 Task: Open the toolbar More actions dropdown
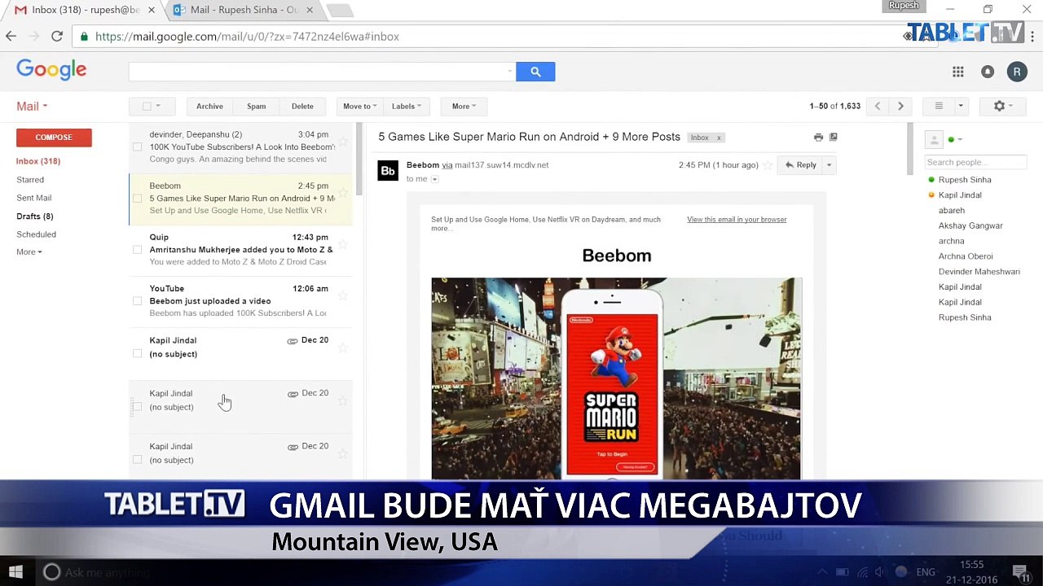[x=464, y=106]
